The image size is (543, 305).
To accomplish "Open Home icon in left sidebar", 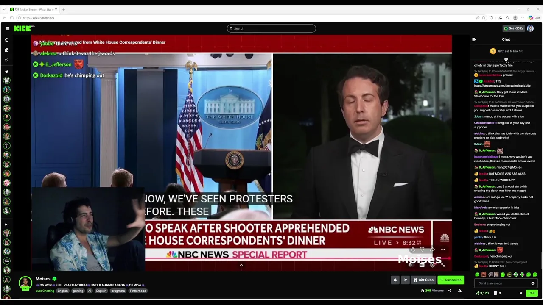I will tap(7, 40).
